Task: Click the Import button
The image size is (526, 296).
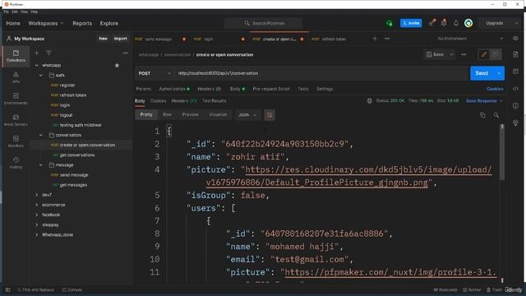Action: tap(121, 39)
